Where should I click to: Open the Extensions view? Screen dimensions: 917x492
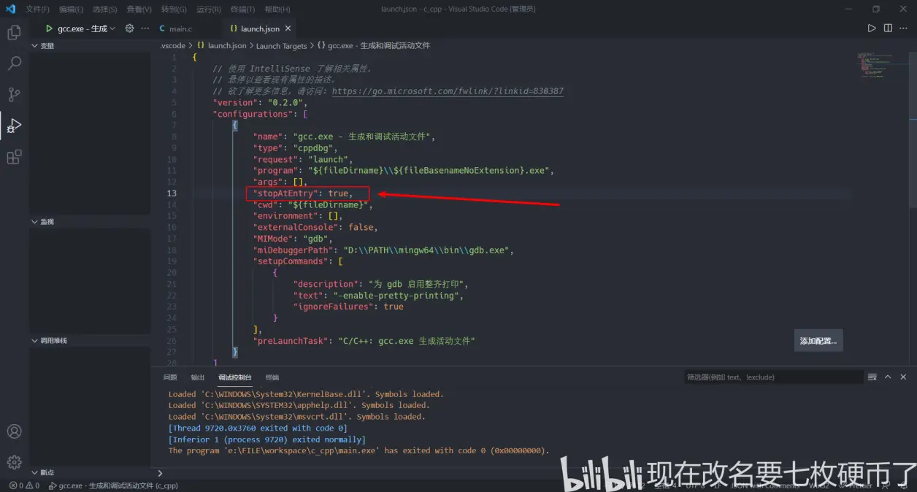pos(14,157)
